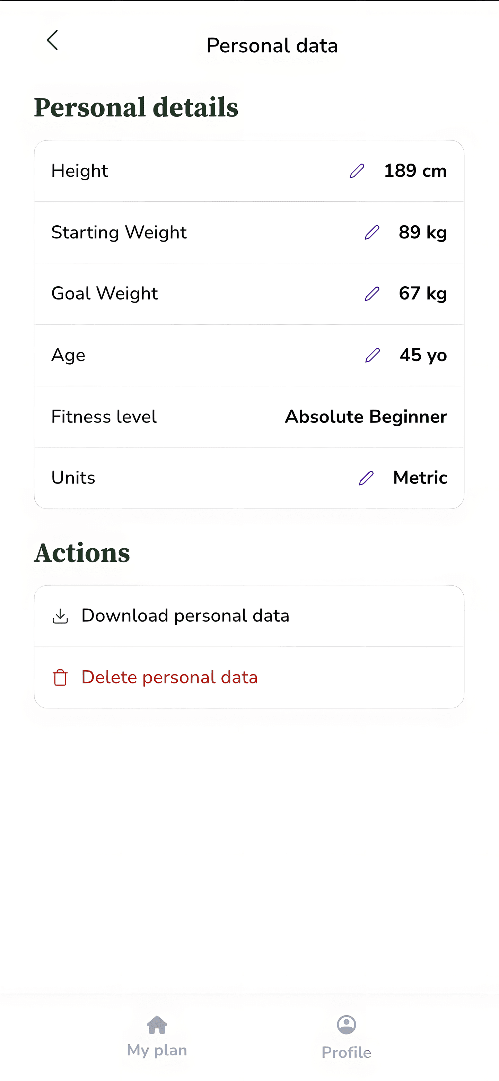Click the 45 yo age value
499x1081 pixels.
423,355
